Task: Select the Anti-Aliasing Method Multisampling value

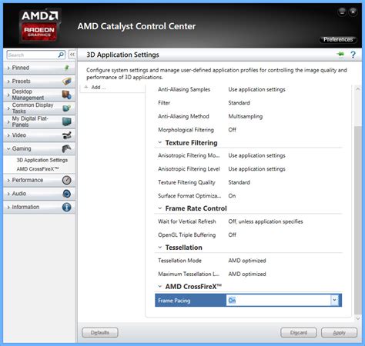Action: (x=246, y=116)
